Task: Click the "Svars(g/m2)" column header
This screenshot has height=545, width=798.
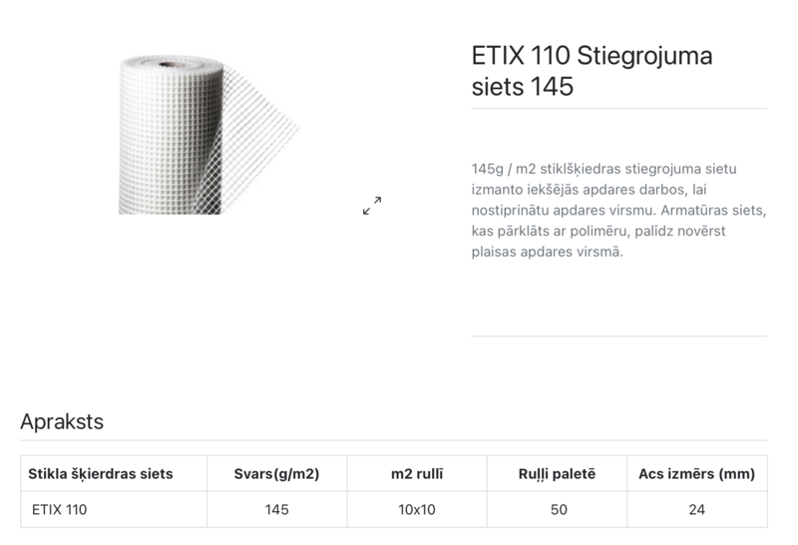Action: 276,473
